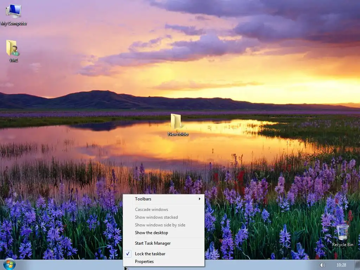The image size is (360, 270).
Task: Hit the Show desktop strip beside the clock
Action: [x=358, y=265]
